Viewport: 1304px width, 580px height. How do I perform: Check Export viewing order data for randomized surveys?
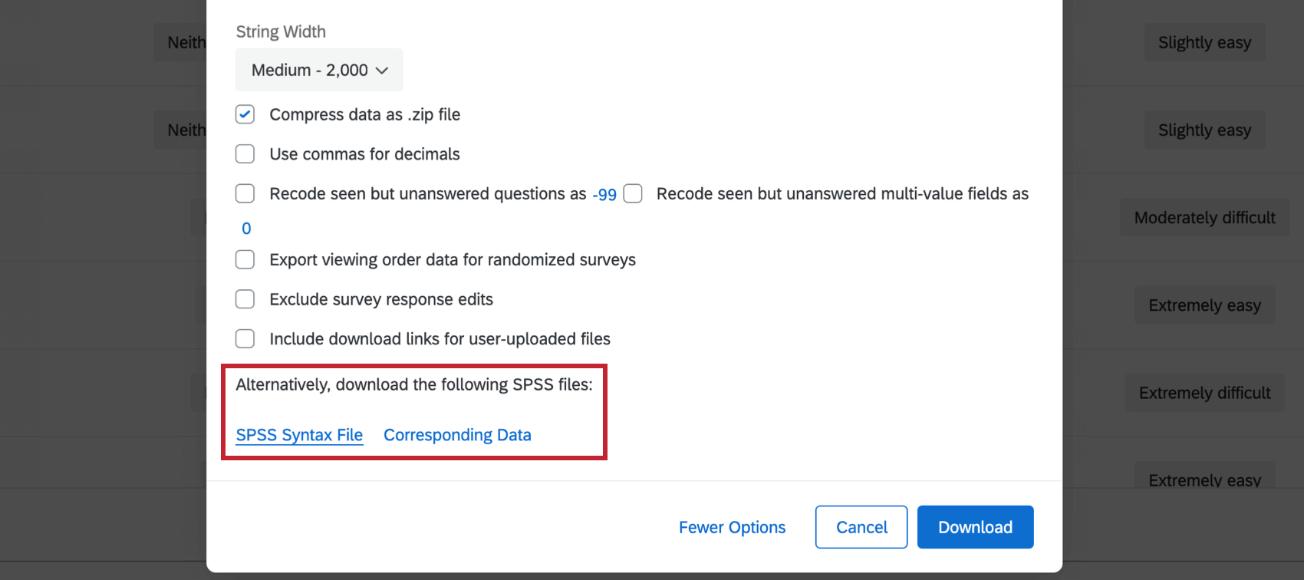click(245, 259)
